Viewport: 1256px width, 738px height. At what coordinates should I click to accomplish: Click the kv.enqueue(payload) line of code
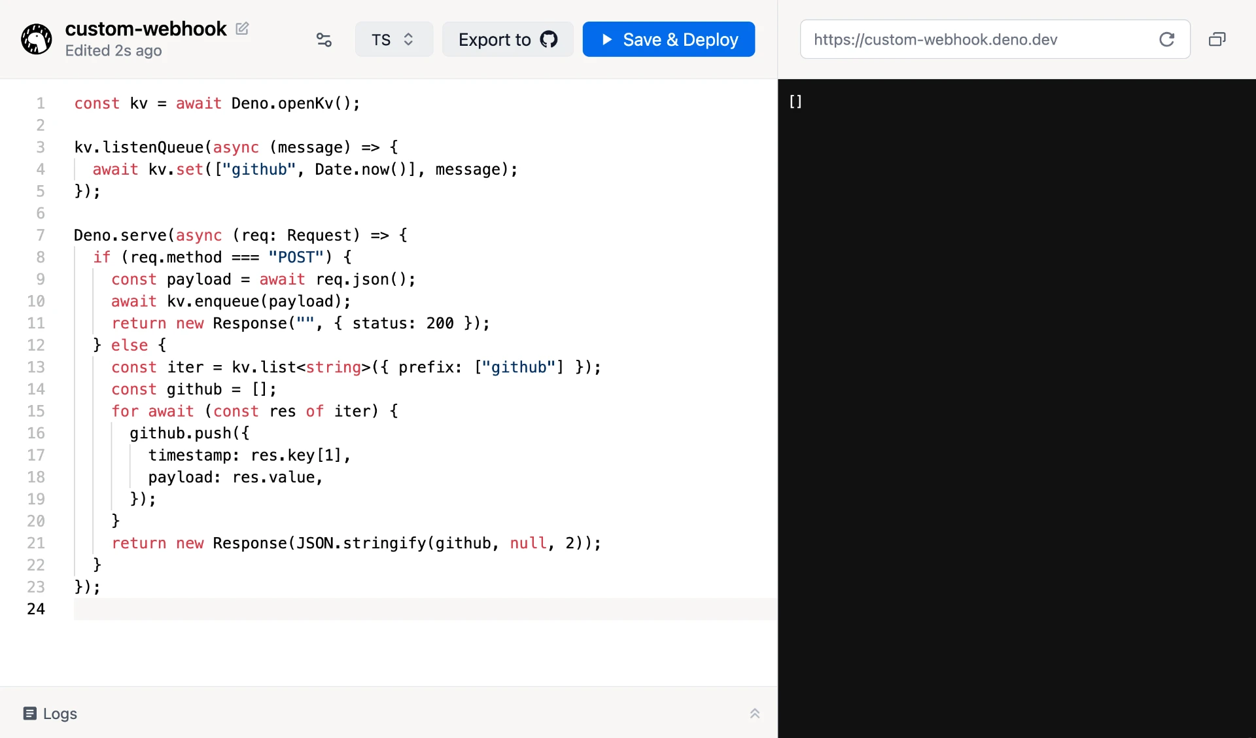pyautogui.click(x=258, y=301)
